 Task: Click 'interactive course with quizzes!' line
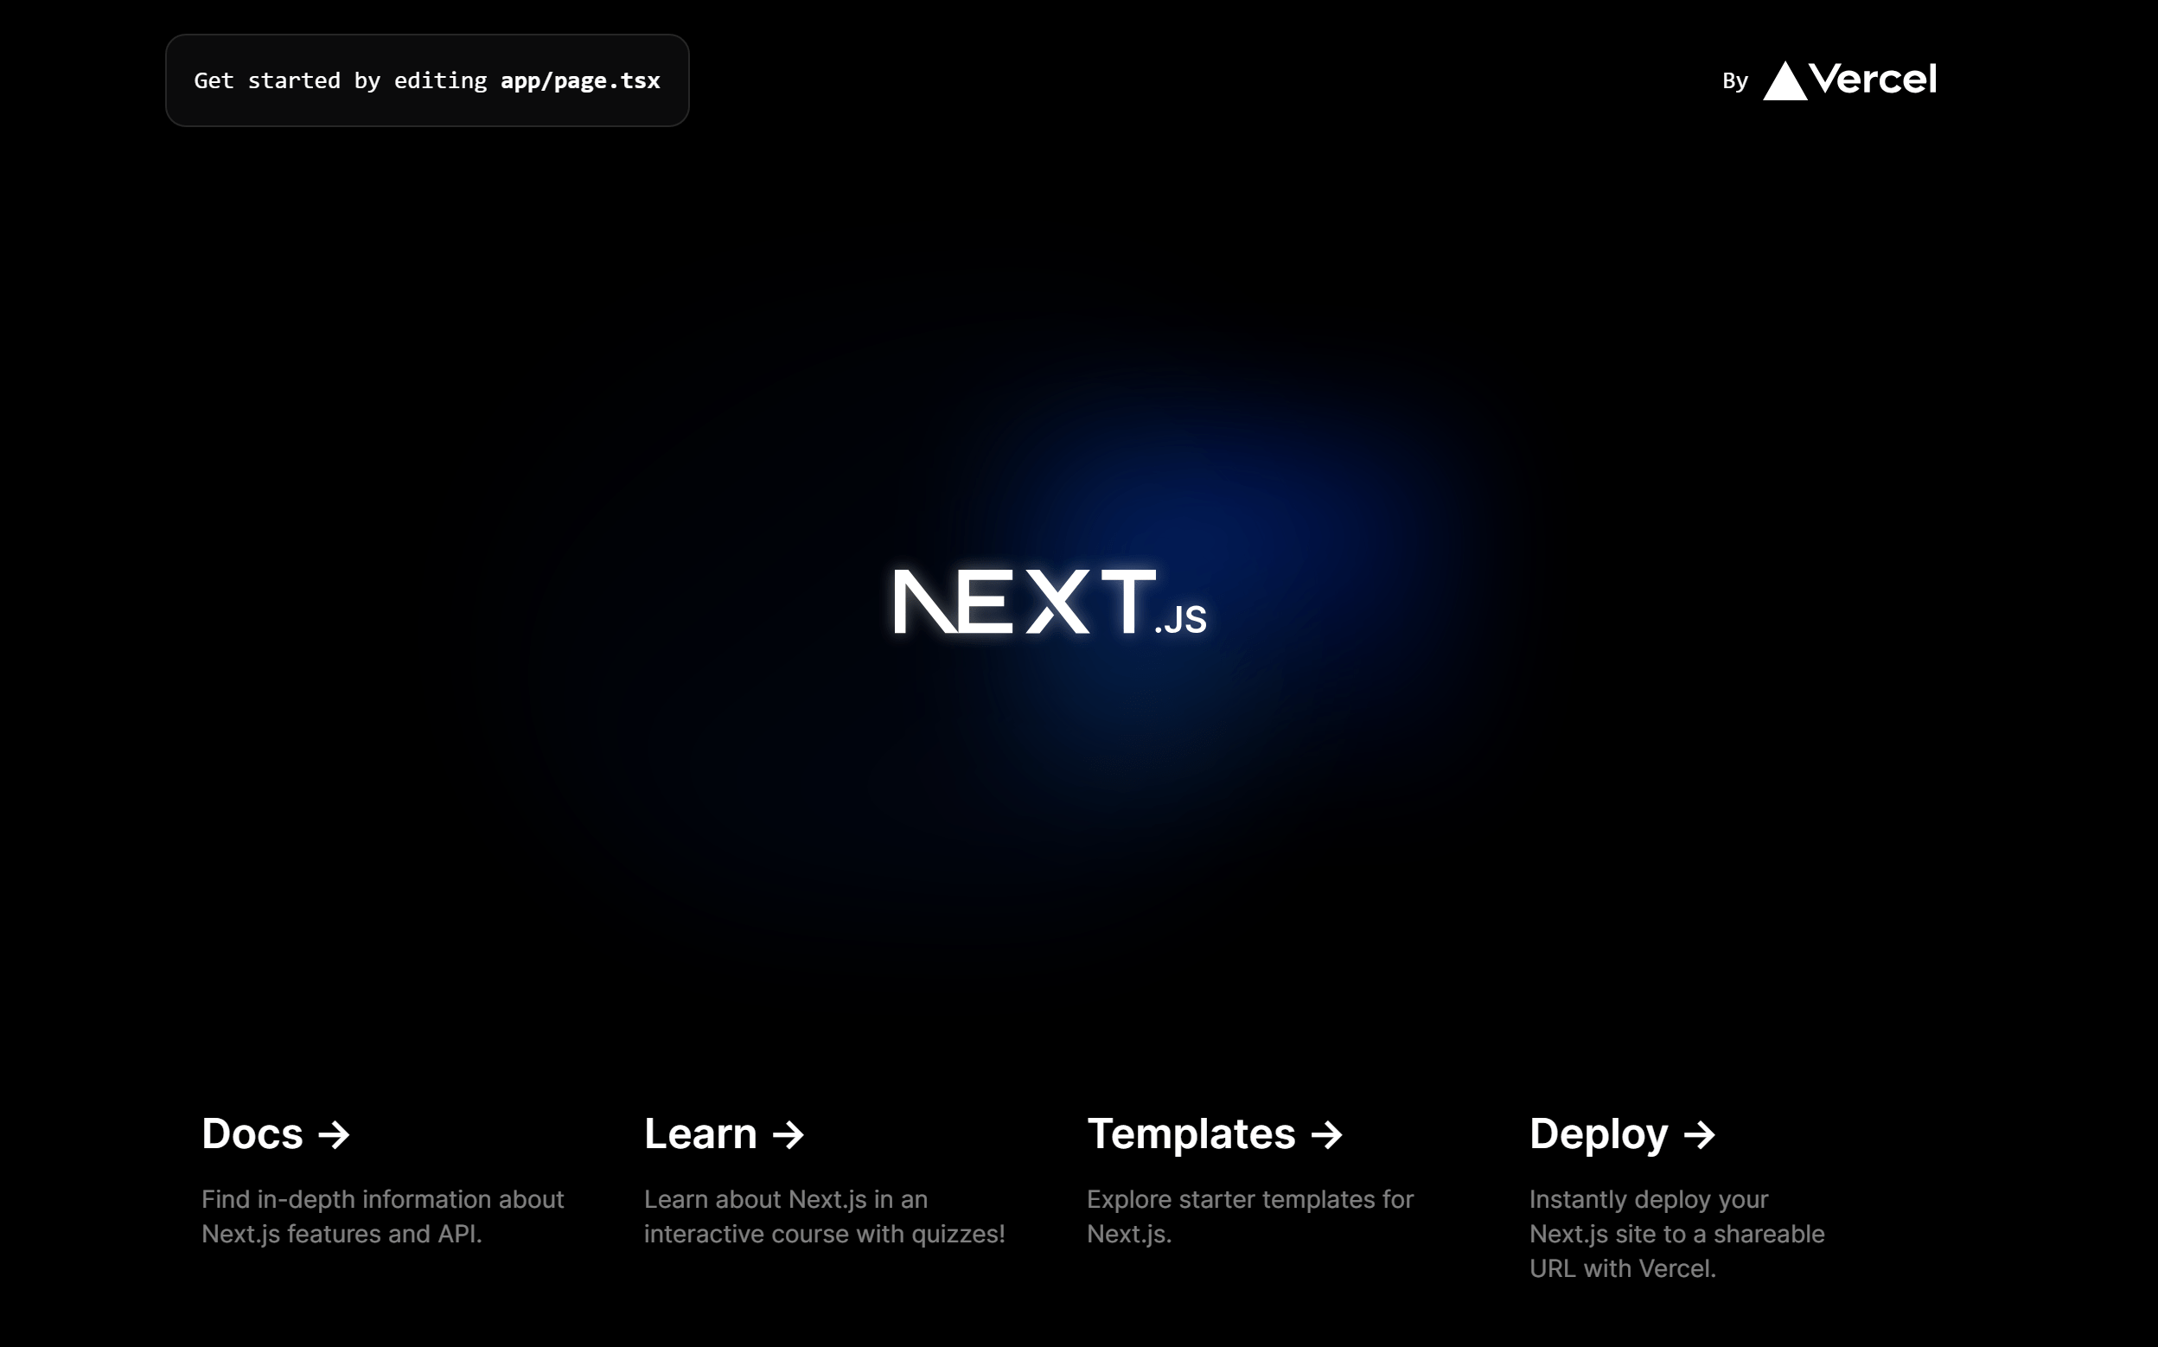click(x=825, y=1234)
